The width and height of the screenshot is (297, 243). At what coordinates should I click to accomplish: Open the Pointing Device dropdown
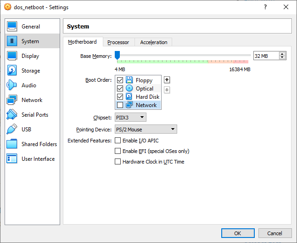(x=146, y=129)
